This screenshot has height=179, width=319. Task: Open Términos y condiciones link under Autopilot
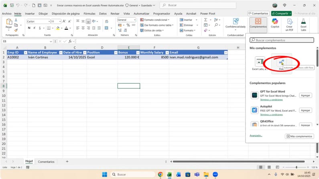tap(271, 115)
